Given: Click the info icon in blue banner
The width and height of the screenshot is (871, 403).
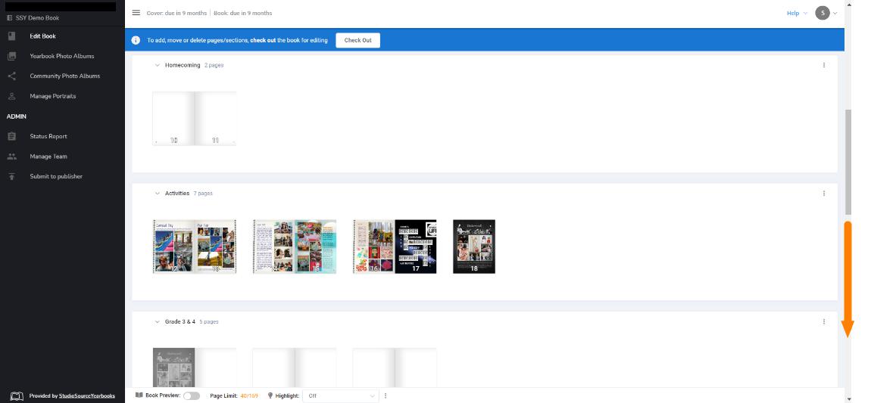Looking at the screenshot, I should coord(136,41).
